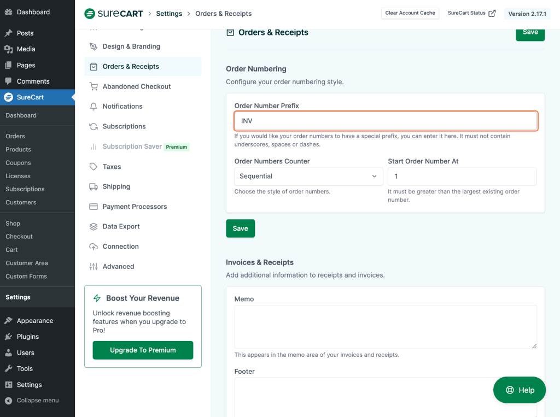The image size is (560, 417).
Task: Click the Notifications bell icon
Action: [x=93, y=107]
